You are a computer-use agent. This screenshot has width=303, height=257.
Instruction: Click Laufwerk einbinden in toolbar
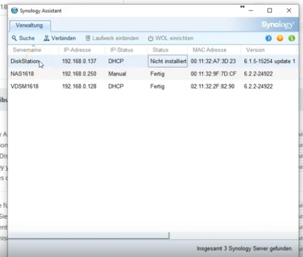[x=112, y=38]
